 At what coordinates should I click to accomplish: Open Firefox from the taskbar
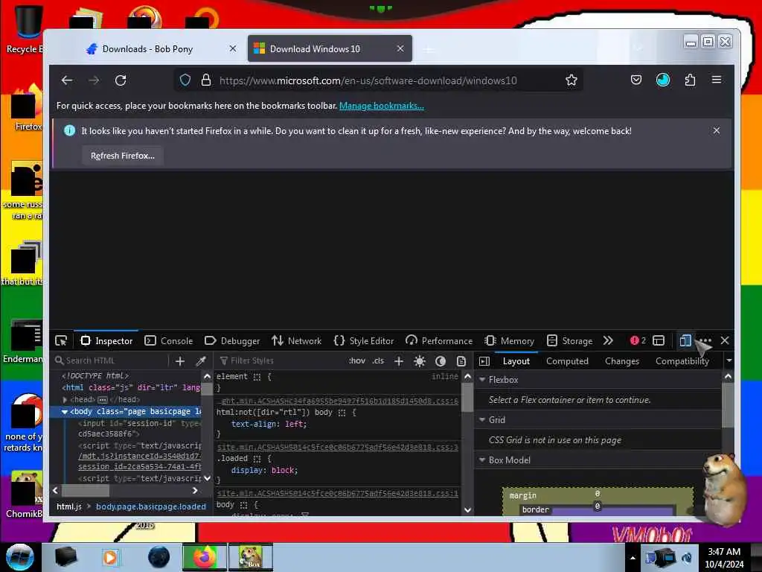pos(204,557)
